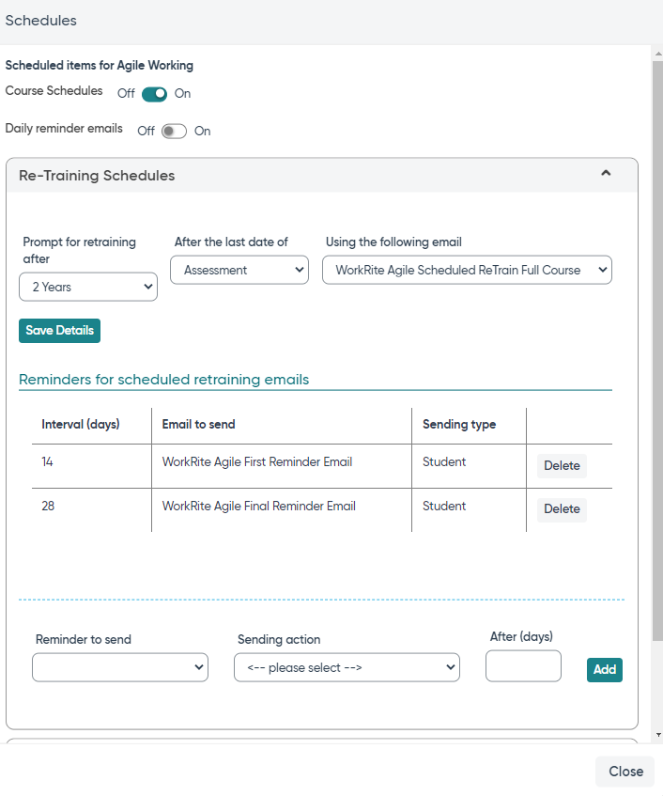The width and height of the screenshot is (663, 796).
Task: Click the scrollbar up arrow
Action: coord(658,53)
